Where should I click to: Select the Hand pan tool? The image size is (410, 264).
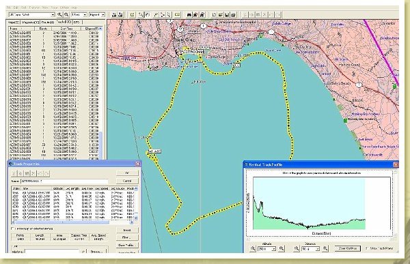(x=148, y=15)
